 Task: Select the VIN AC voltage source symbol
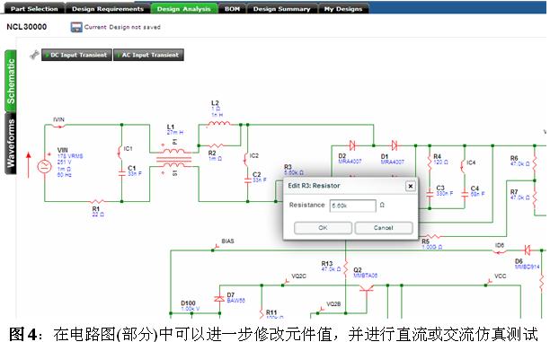pyautogui.click(x=45, y=166)
